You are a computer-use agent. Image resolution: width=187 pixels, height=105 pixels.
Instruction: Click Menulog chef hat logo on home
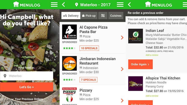[x=16, y=4]
